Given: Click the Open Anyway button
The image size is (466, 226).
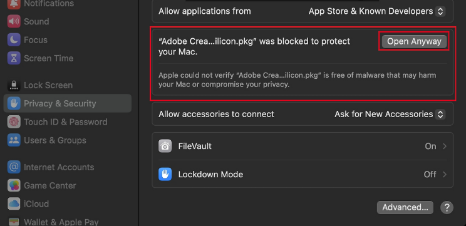Looking at the screenshot, I should click(x=414, y=41).
